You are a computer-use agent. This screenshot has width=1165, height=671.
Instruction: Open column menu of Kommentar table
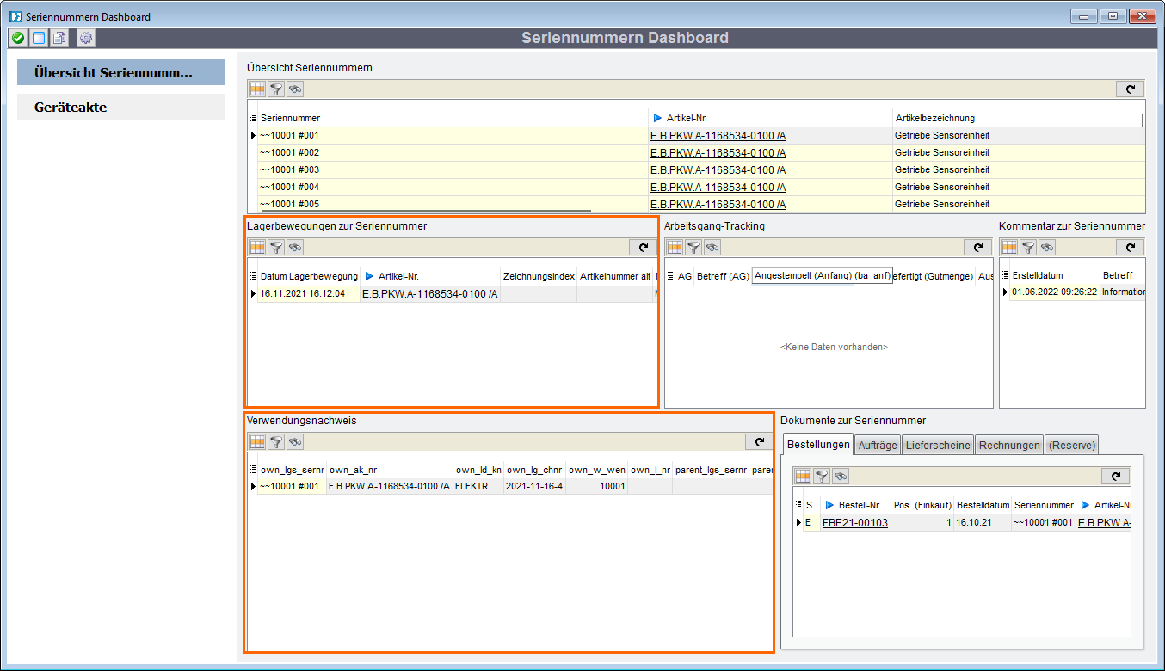(1005, 276)
